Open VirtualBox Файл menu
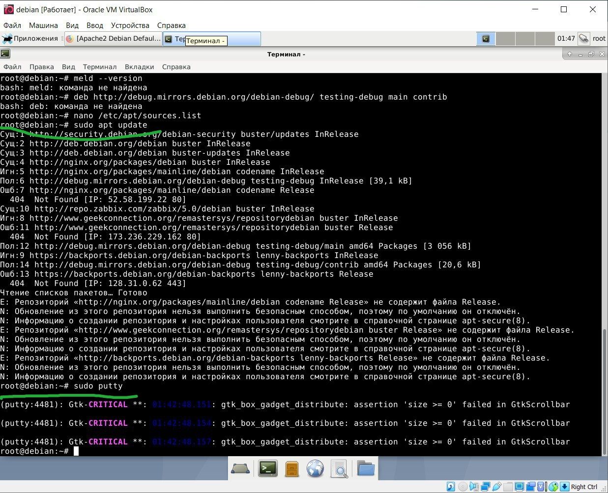Image resolution: width=608 pixels, height=493 pixels. tap(12, 25)
